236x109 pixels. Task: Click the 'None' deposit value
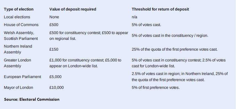[x=54, y=17]
